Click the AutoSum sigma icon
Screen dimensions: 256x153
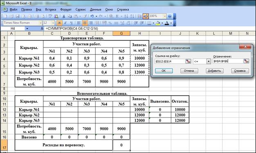coord(117,16)
